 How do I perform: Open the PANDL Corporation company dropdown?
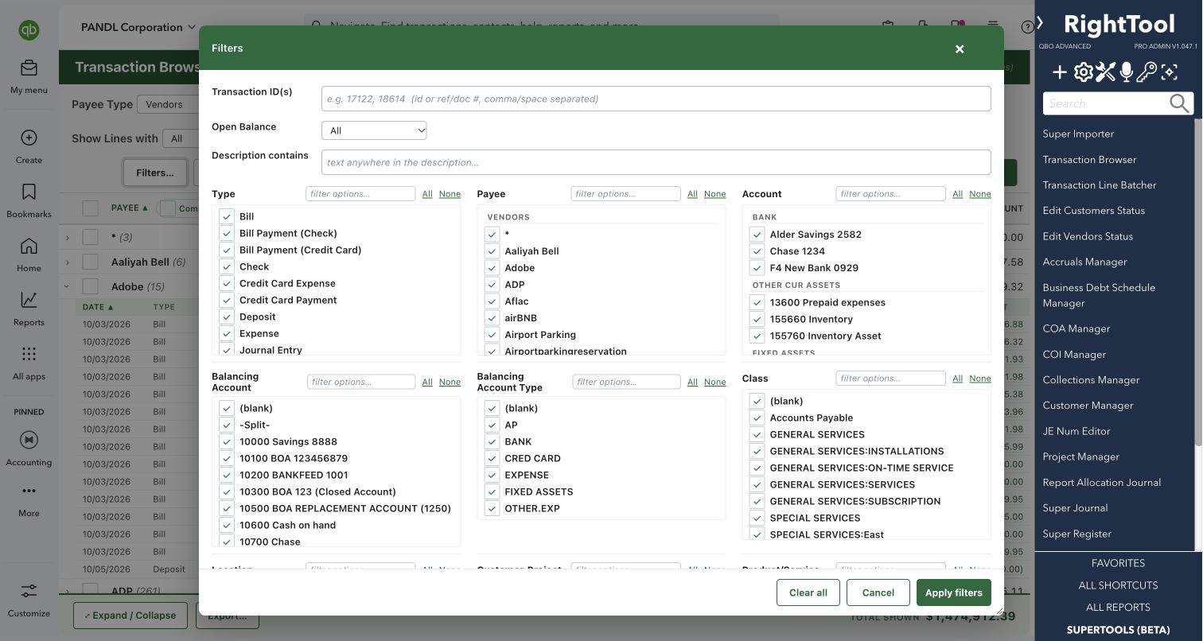[x=138, y=27]
